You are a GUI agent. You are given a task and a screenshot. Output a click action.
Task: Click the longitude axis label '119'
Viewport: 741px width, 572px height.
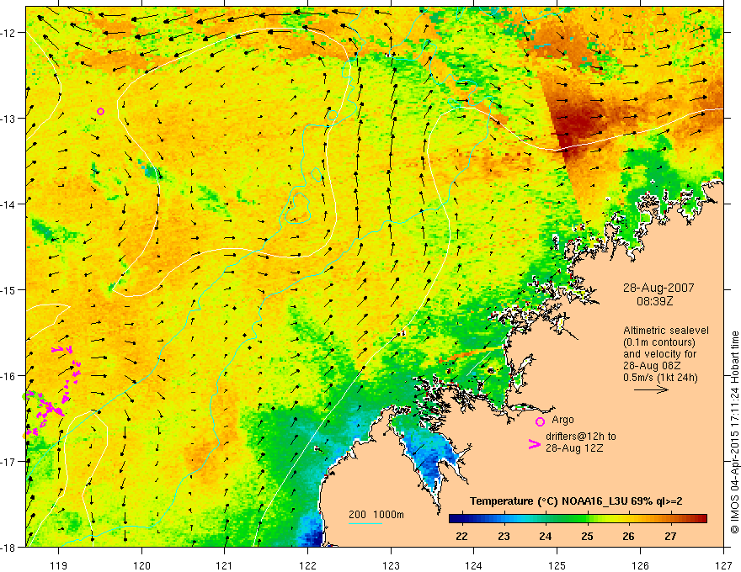58,565
